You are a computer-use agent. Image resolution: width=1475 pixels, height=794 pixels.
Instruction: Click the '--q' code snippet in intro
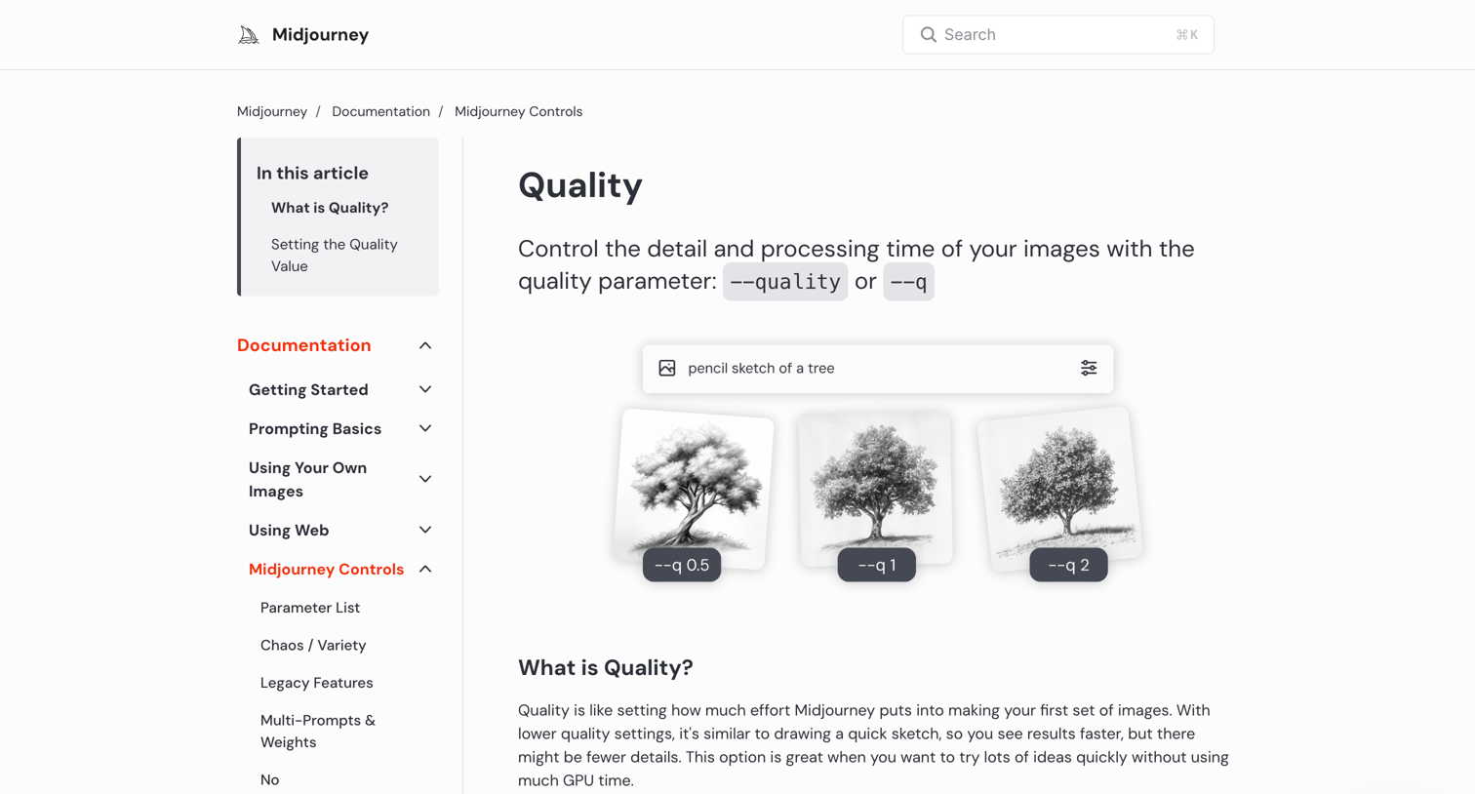[908, 282]
